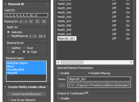Select the MatID_009 render element row
Screen dimensions: 139x102
click(95, 30)
